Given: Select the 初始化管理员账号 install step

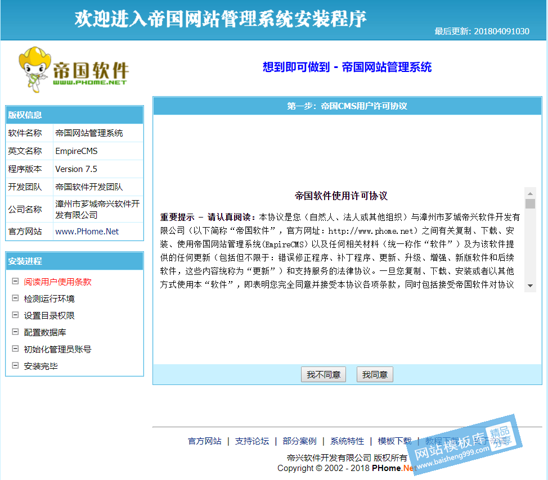Looking at the screenshot, I should click(57, 348).
